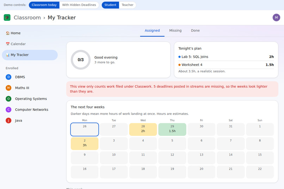
Task: Click the 1.5h value for Worksheet 4
Action: [270, 65]
